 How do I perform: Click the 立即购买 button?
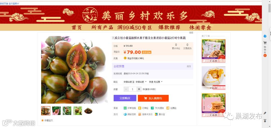tap(125, 98)
